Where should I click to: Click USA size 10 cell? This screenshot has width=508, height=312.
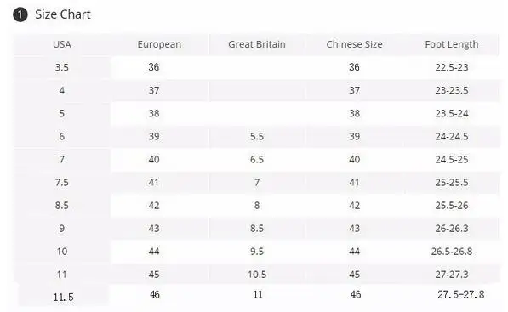coord(62,252)
